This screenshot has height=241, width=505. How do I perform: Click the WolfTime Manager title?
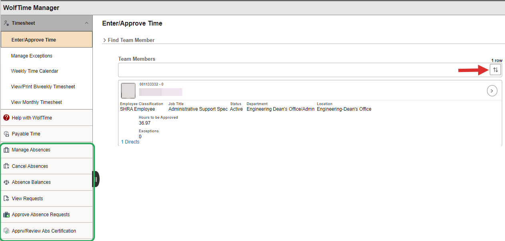31,8
